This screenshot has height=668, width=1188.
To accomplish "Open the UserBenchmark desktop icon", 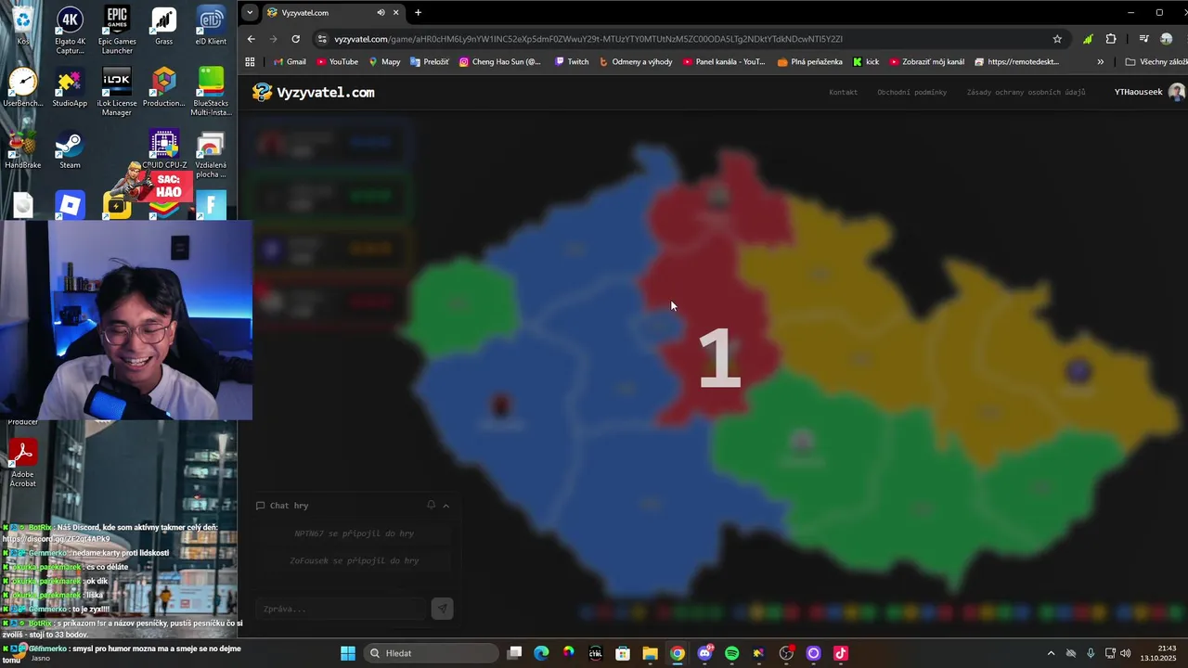I will [22, 87].
